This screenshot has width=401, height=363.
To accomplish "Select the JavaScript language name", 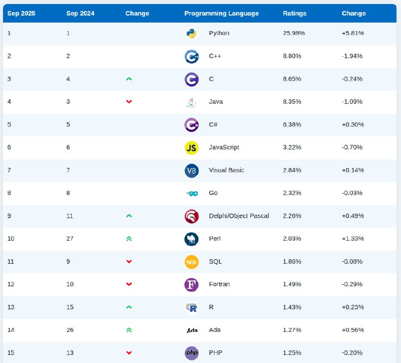I will [224, 147].
